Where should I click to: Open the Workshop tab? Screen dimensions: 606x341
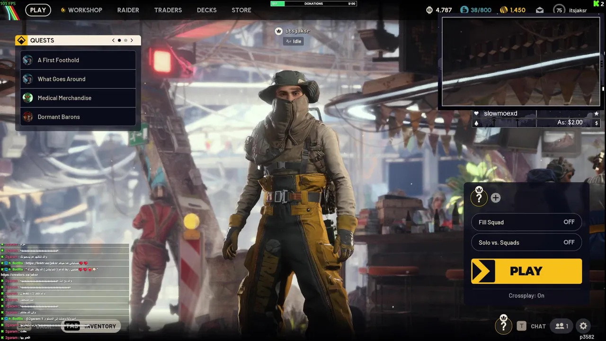[85, 10]
